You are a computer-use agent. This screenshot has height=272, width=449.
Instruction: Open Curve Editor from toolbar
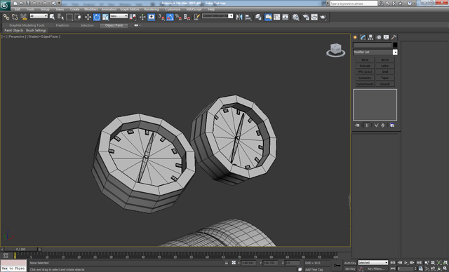[277, 17]
